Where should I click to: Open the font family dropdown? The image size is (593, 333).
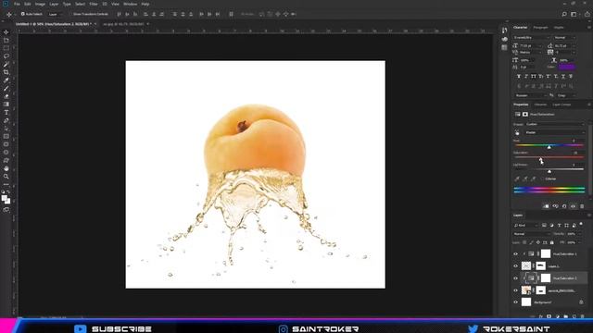[531, 37]
